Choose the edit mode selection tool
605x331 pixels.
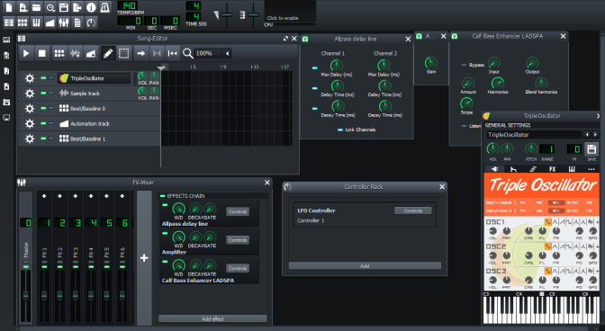coord(124,53)
